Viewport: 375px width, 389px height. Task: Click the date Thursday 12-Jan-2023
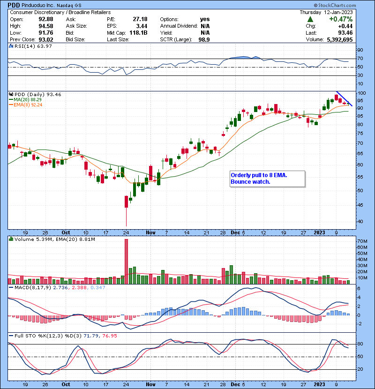pos(326,12)
